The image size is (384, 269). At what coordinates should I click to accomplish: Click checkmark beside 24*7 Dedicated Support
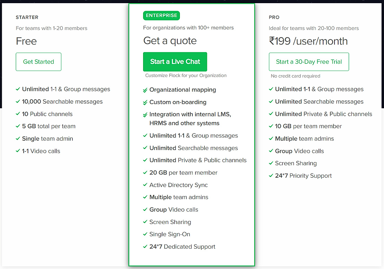pos(145,247)
